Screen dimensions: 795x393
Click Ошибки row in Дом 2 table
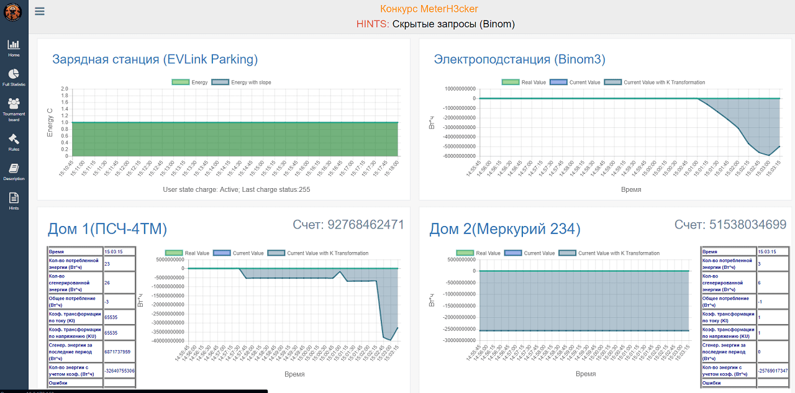(745, 383)
